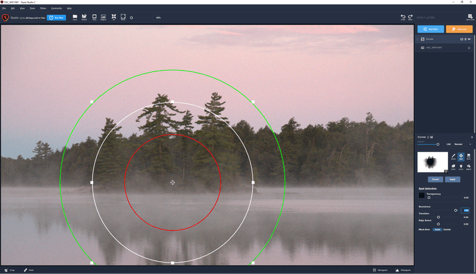The width and height of the screenshot is (476, 274).
Task: Click the orange Add Look button
Action: tap(459, 29)
